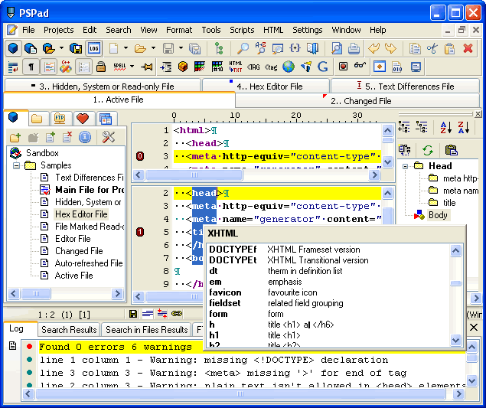Open the FTP panel tab icon
Image resolution: width=486 pixels, height=408 pixels.
click(60, 118)
